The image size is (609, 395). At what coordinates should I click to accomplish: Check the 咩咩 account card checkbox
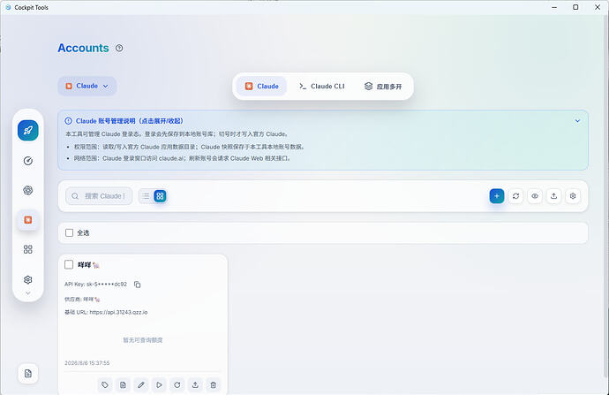[x=69, y=265]
